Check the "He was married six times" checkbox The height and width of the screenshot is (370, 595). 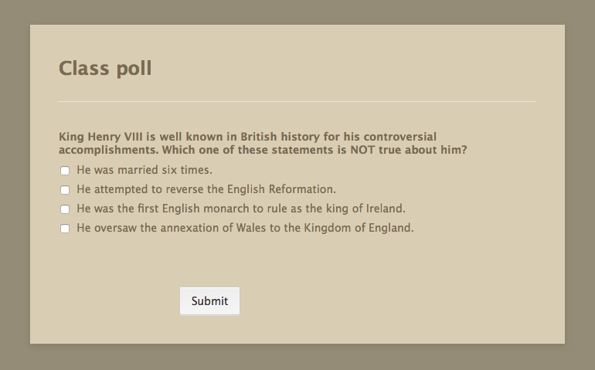(x=65, y=171)
